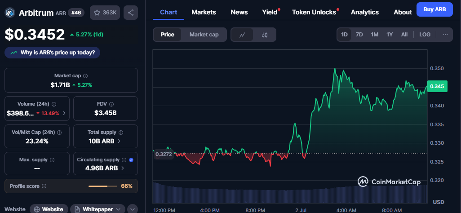The height and width of the screenshot is (213, 461).
Task: Open the Analytics tab
Action: point(365,12)
